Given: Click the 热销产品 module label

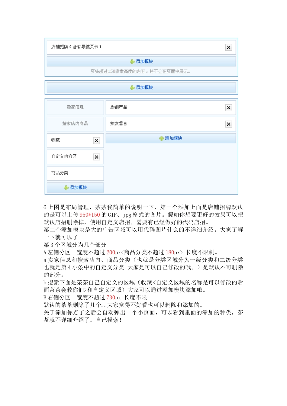Looking at the screenshot, I should (x=118, y=107).
